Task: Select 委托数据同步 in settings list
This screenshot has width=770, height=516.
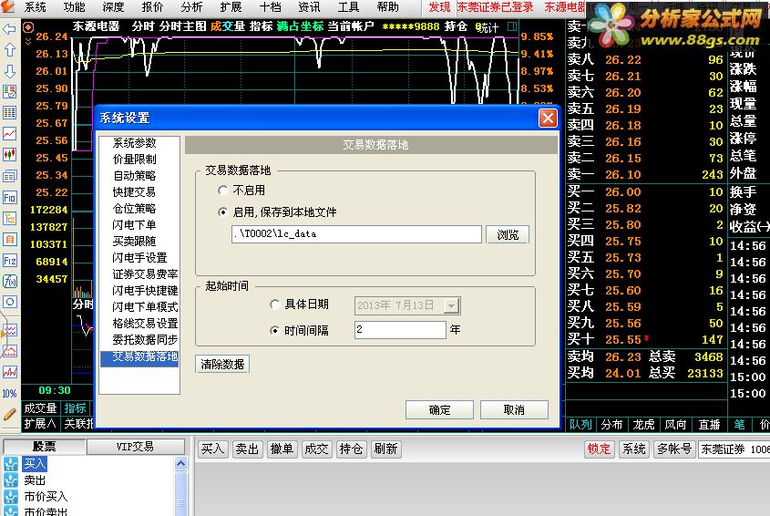Action: [146, 339]
